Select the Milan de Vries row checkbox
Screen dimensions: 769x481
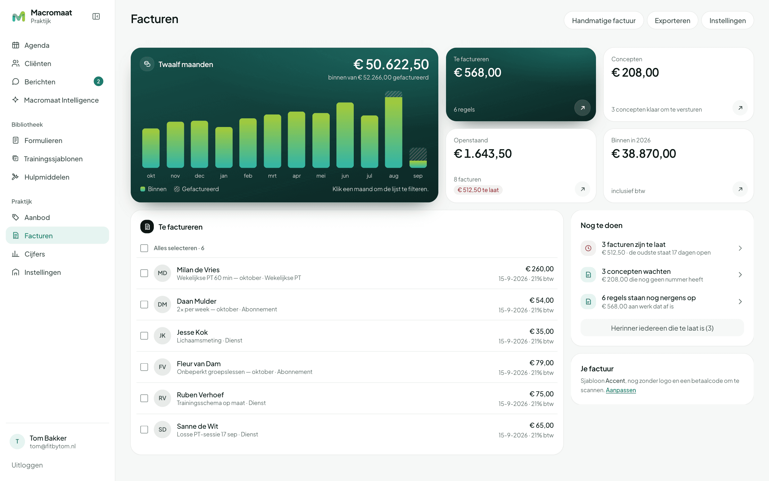144,273
